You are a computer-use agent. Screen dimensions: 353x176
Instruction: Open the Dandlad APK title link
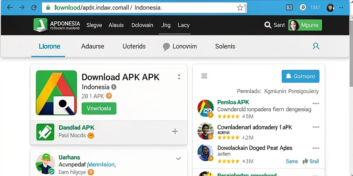(77, 128)
